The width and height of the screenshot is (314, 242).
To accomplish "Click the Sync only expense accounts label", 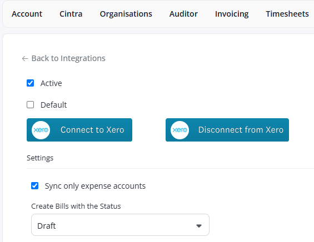I will coord(95,186).
